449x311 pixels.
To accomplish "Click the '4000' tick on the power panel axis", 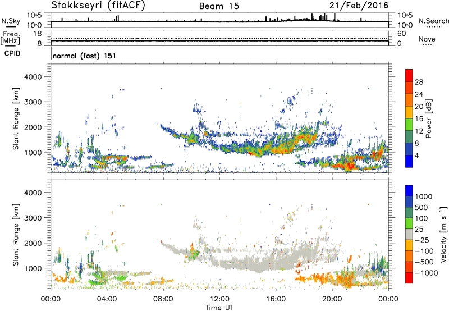I will [x=33, y=77].
